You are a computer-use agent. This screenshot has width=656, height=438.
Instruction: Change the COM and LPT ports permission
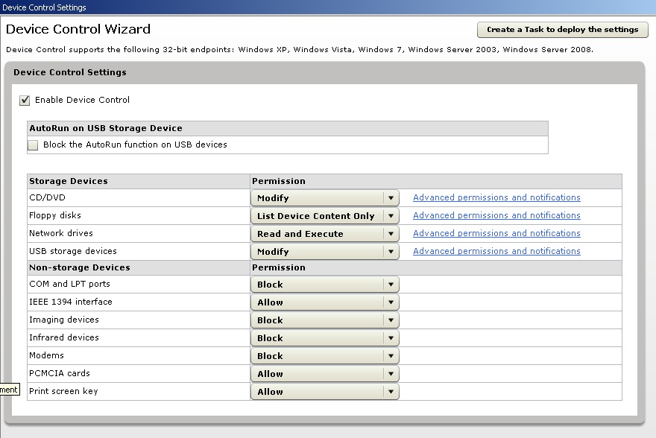[391, 284]
